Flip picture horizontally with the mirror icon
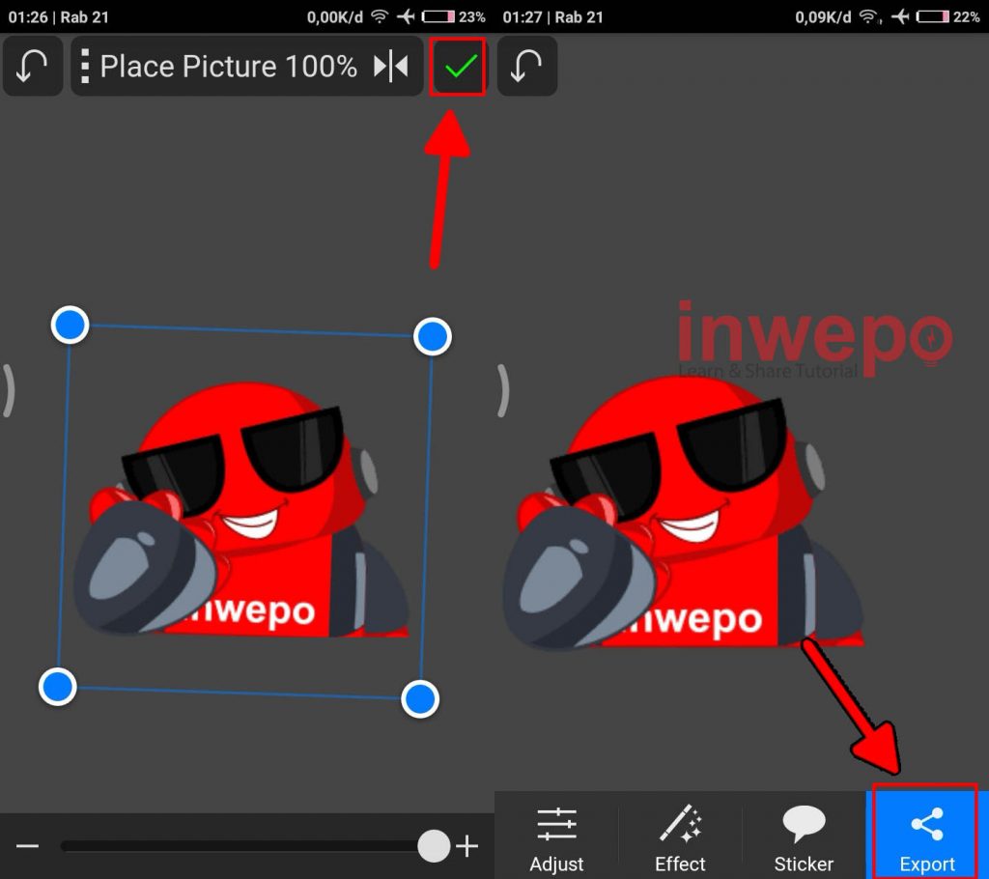Screen dimensions: 989x879 [x=391, y=67]
